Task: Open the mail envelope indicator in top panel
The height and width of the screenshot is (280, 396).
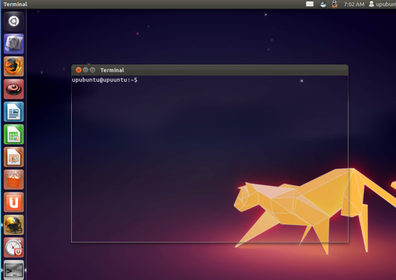Action: (x=309, y=4)
